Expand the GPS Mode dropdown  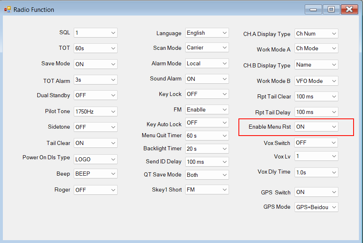pyautogui.click(x=316, y=207)
